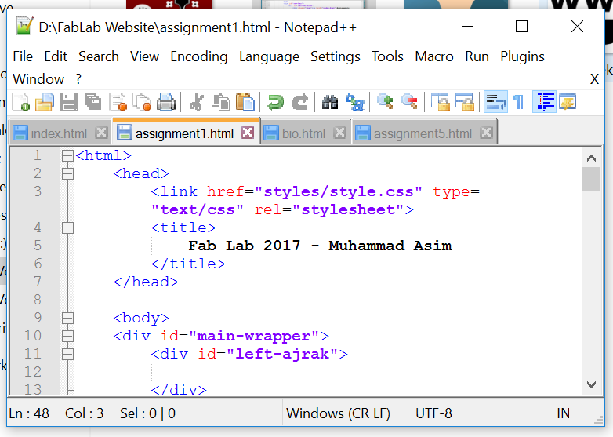Click the text 'Fab Lab 2017 - Muhammad Asim'
This screenshot has width=613, height=437.
tap(320, 246)
